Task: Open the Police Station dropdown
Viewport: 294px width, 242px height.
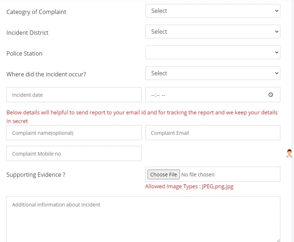Action: pyautogui.click(x=213, y=52)
